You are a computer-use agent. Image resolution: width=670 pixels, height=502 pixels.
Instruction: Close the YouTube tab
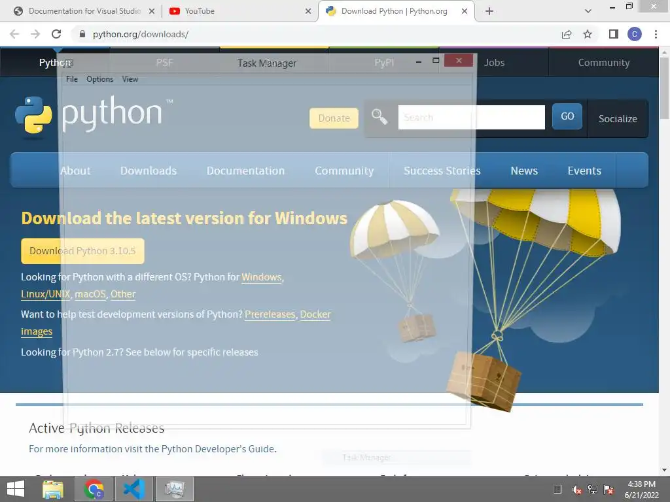click(308, 12)
